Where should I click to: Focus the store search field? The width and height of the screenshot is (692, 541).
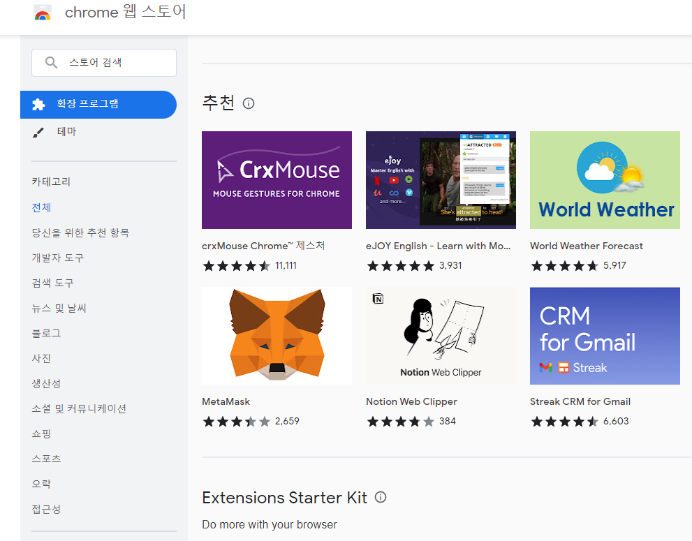pos(104,63)
